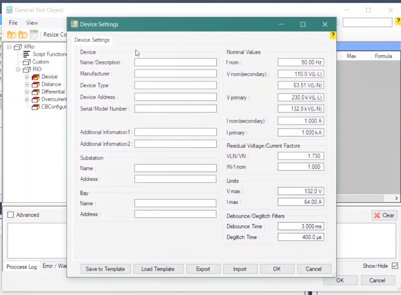Collapse the RIO tree node
The width and height of the screenshot is (401, 295).
(18, 69)
